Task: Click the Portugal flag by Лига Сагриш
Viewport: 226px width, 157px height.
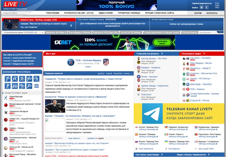Action: click(x=196, y=134)
